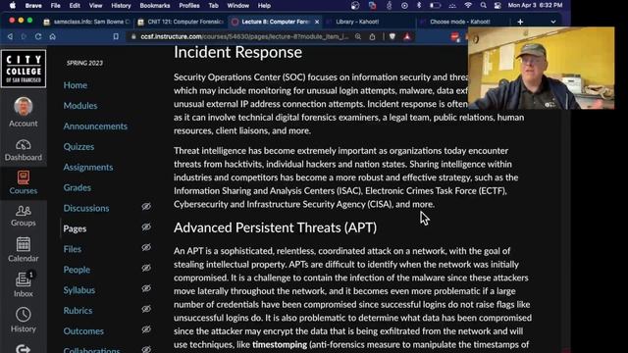This screenshot has width=628, height=353.
Task: Click hidden-eye icon beside Discussions
Action: [x=146, y=207]
